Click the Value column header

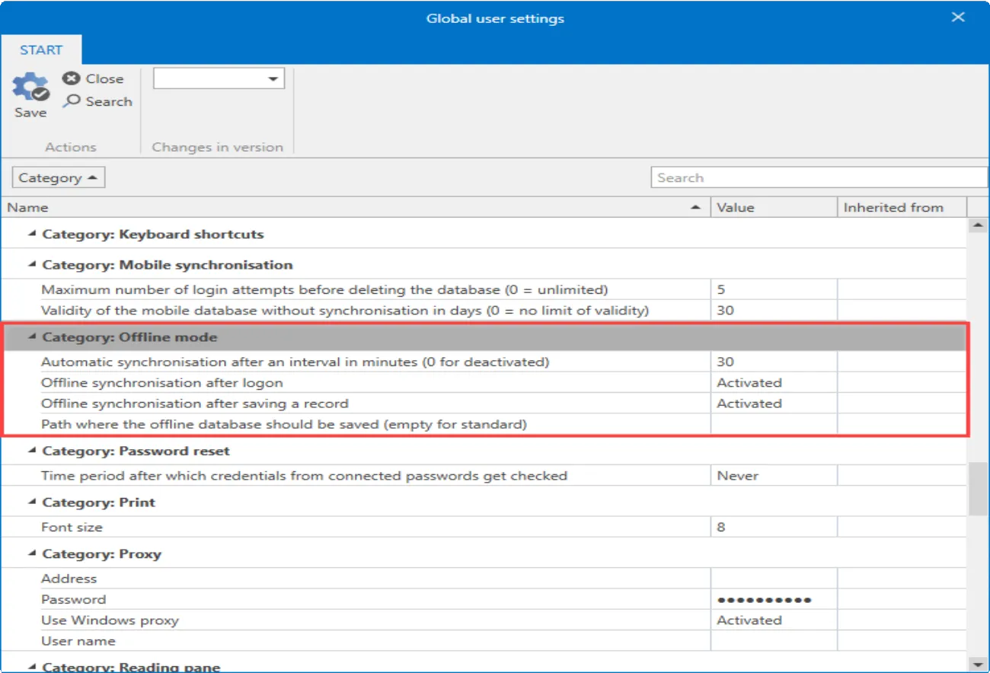click(774, 207)
